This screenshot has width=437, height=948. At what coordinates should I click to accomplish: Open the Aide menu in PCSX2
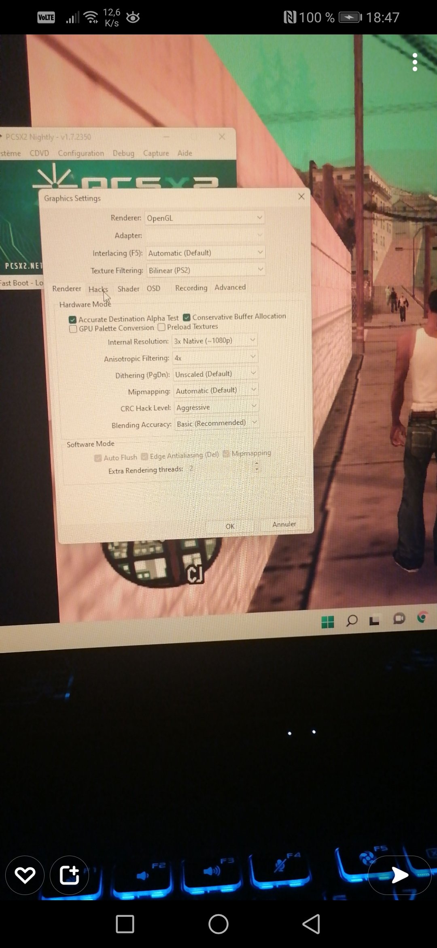185,153
